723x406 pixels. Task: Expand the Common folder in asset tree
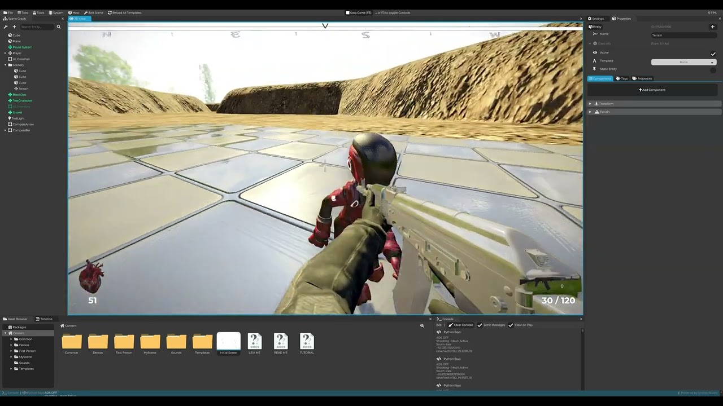coord(11,339)
